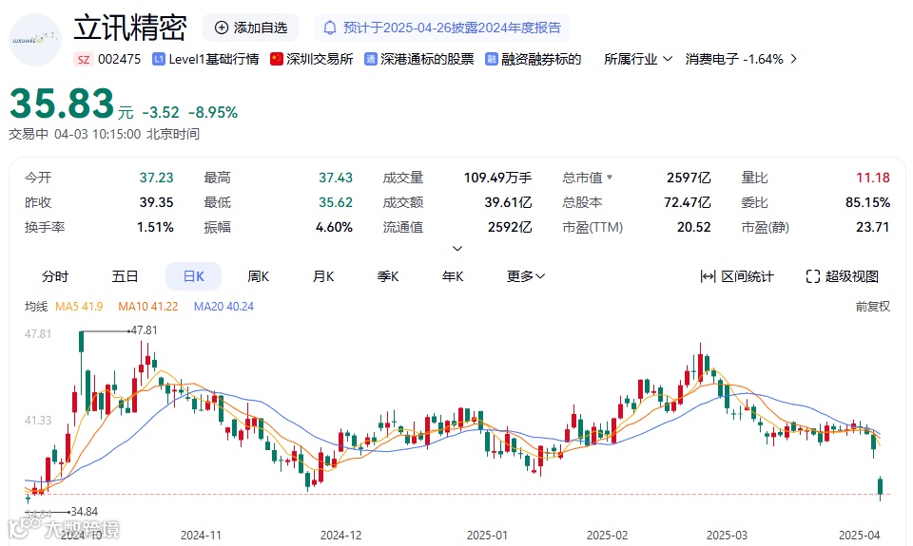913x546 pixels.
Task: Click the 深港通标的股票 icon
Action: pos(370,59)
